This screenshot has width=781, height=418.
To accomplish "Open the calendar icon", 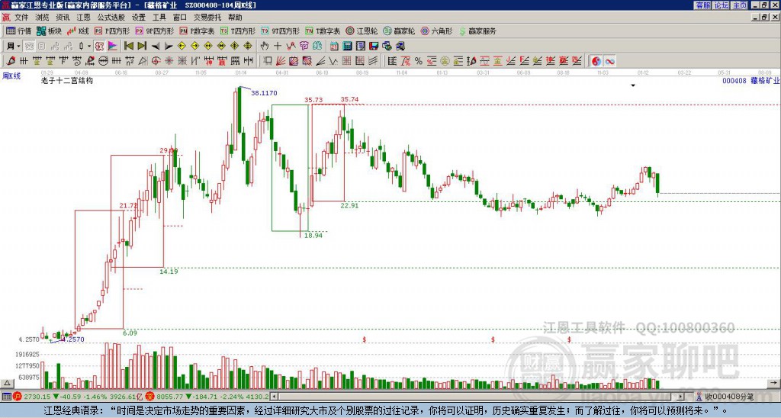I will (334, 47).
